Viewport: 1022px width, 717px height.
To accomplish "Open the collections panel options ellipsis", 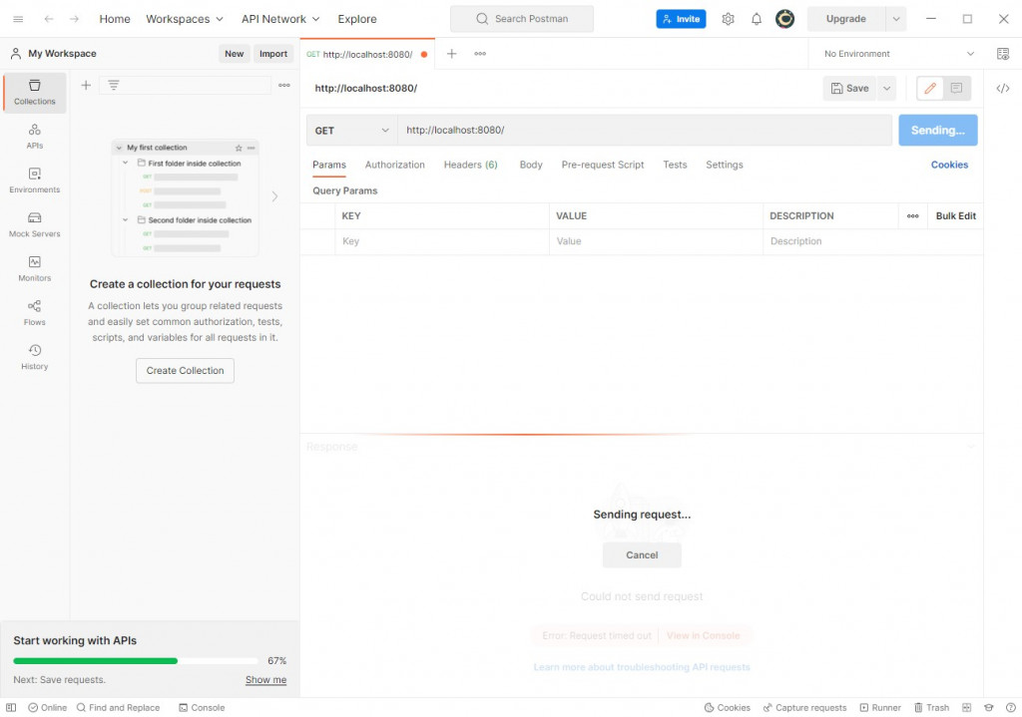I will 284,86.
